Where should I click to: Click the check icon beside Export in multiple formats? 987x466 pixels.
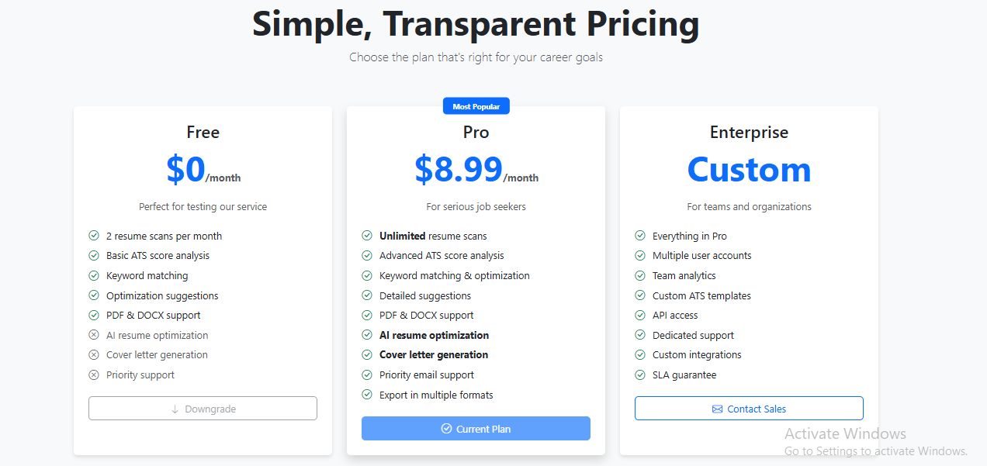(x=367, y=395)
